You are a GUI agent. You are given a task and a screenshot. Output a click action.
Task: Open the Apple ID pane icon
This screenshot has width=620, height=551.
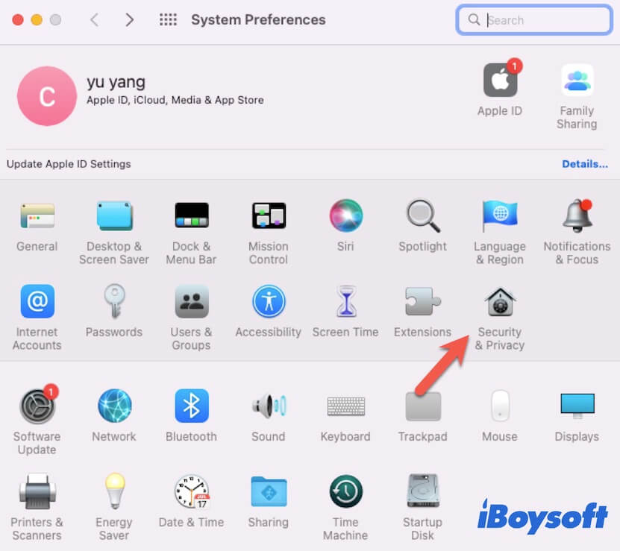click(501, 79)
